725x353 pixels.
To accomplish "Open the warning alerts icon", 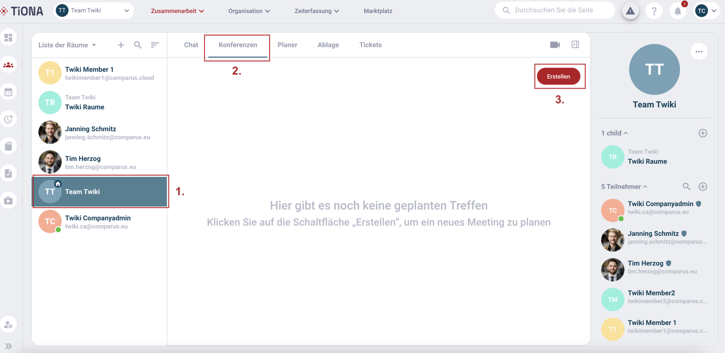I will click(630, 11).
